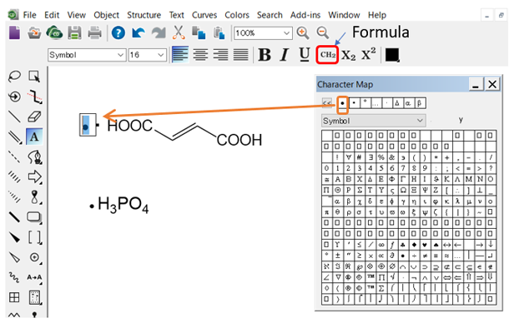Image resolution: width=509 pixels, height=323 pixels.
Task: Select the Bold Wedge bond tool
Action: coord(14,237)
